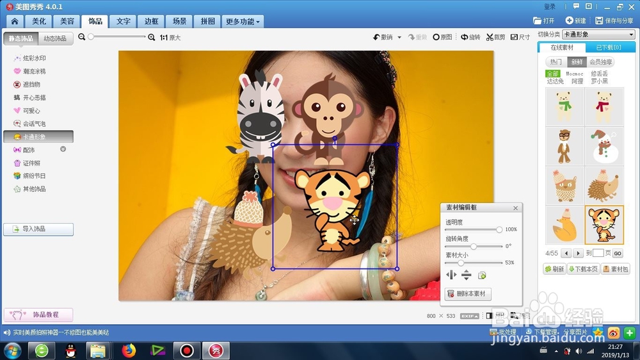Go to the home icon tab

(x=15, y=21)
